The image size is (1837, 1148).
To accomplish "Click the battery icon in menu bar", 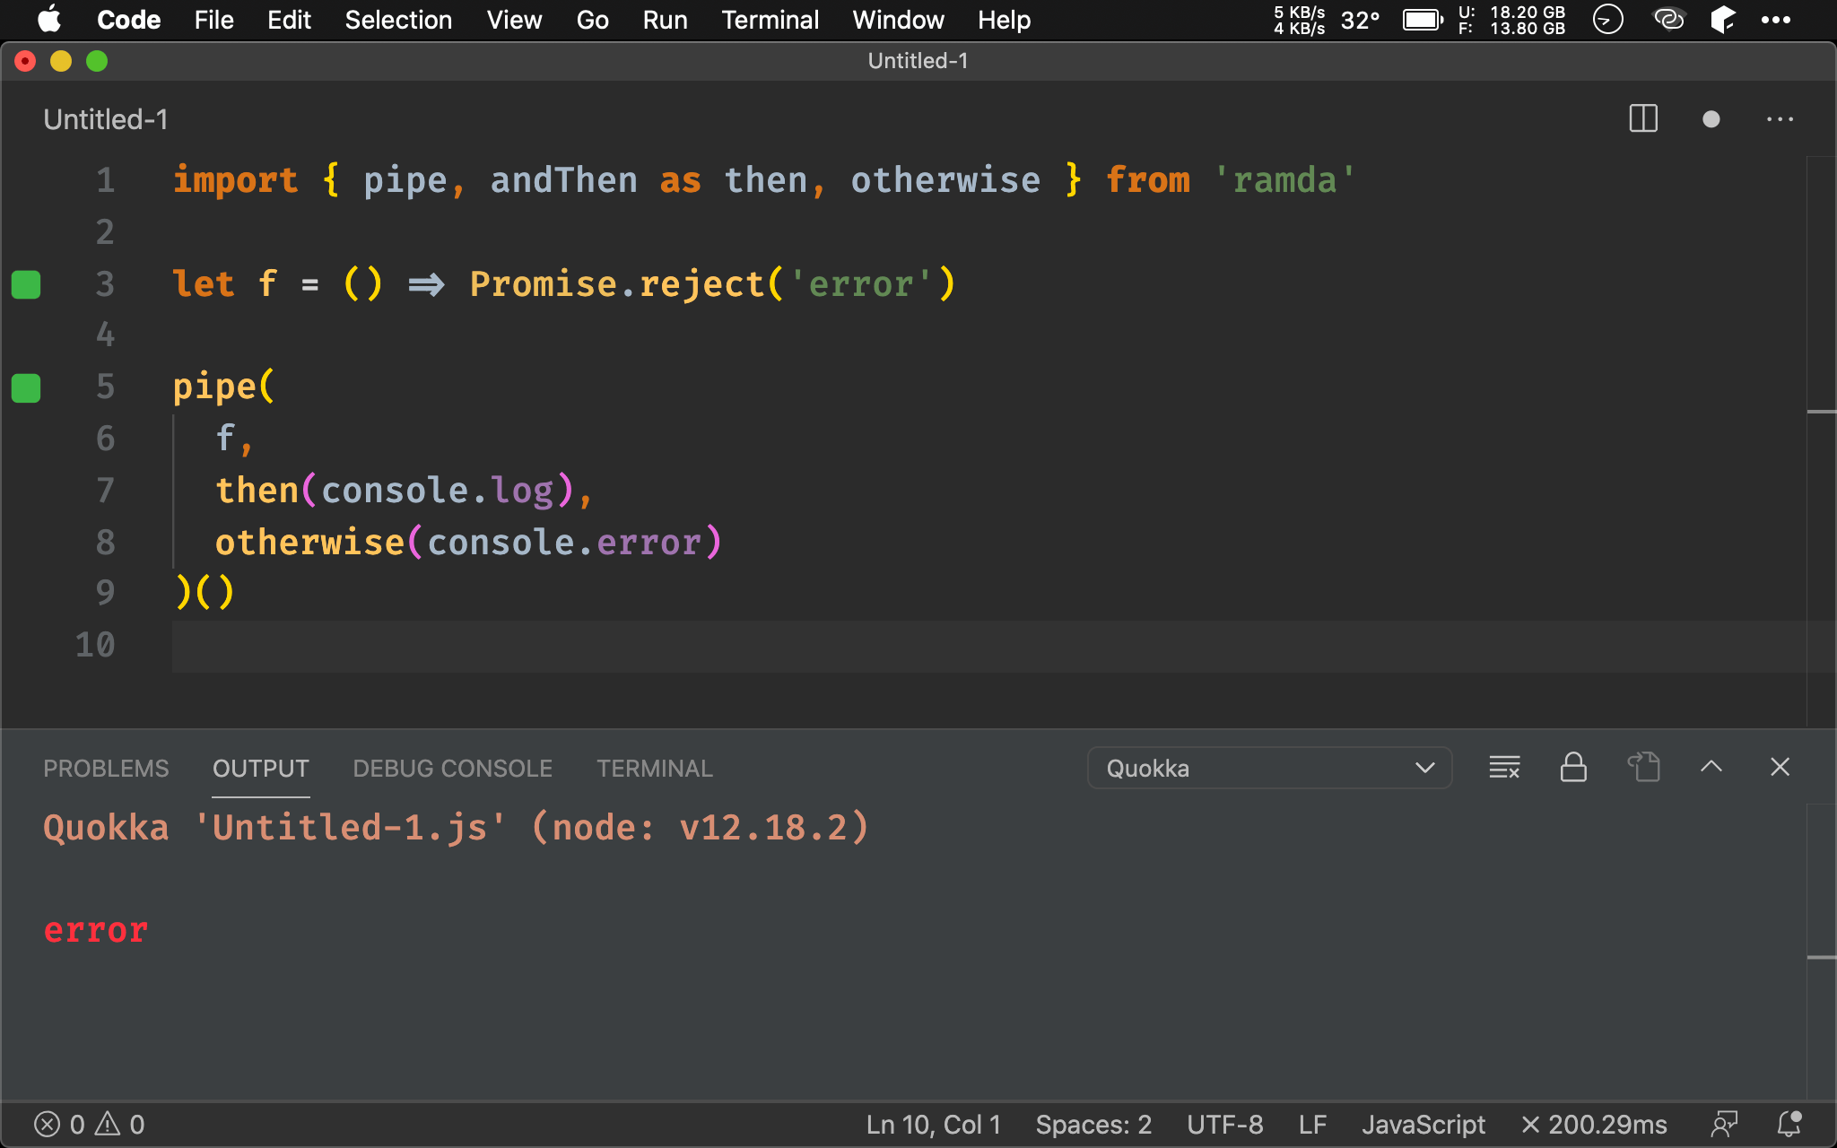I will click(x=1423, y=20).
